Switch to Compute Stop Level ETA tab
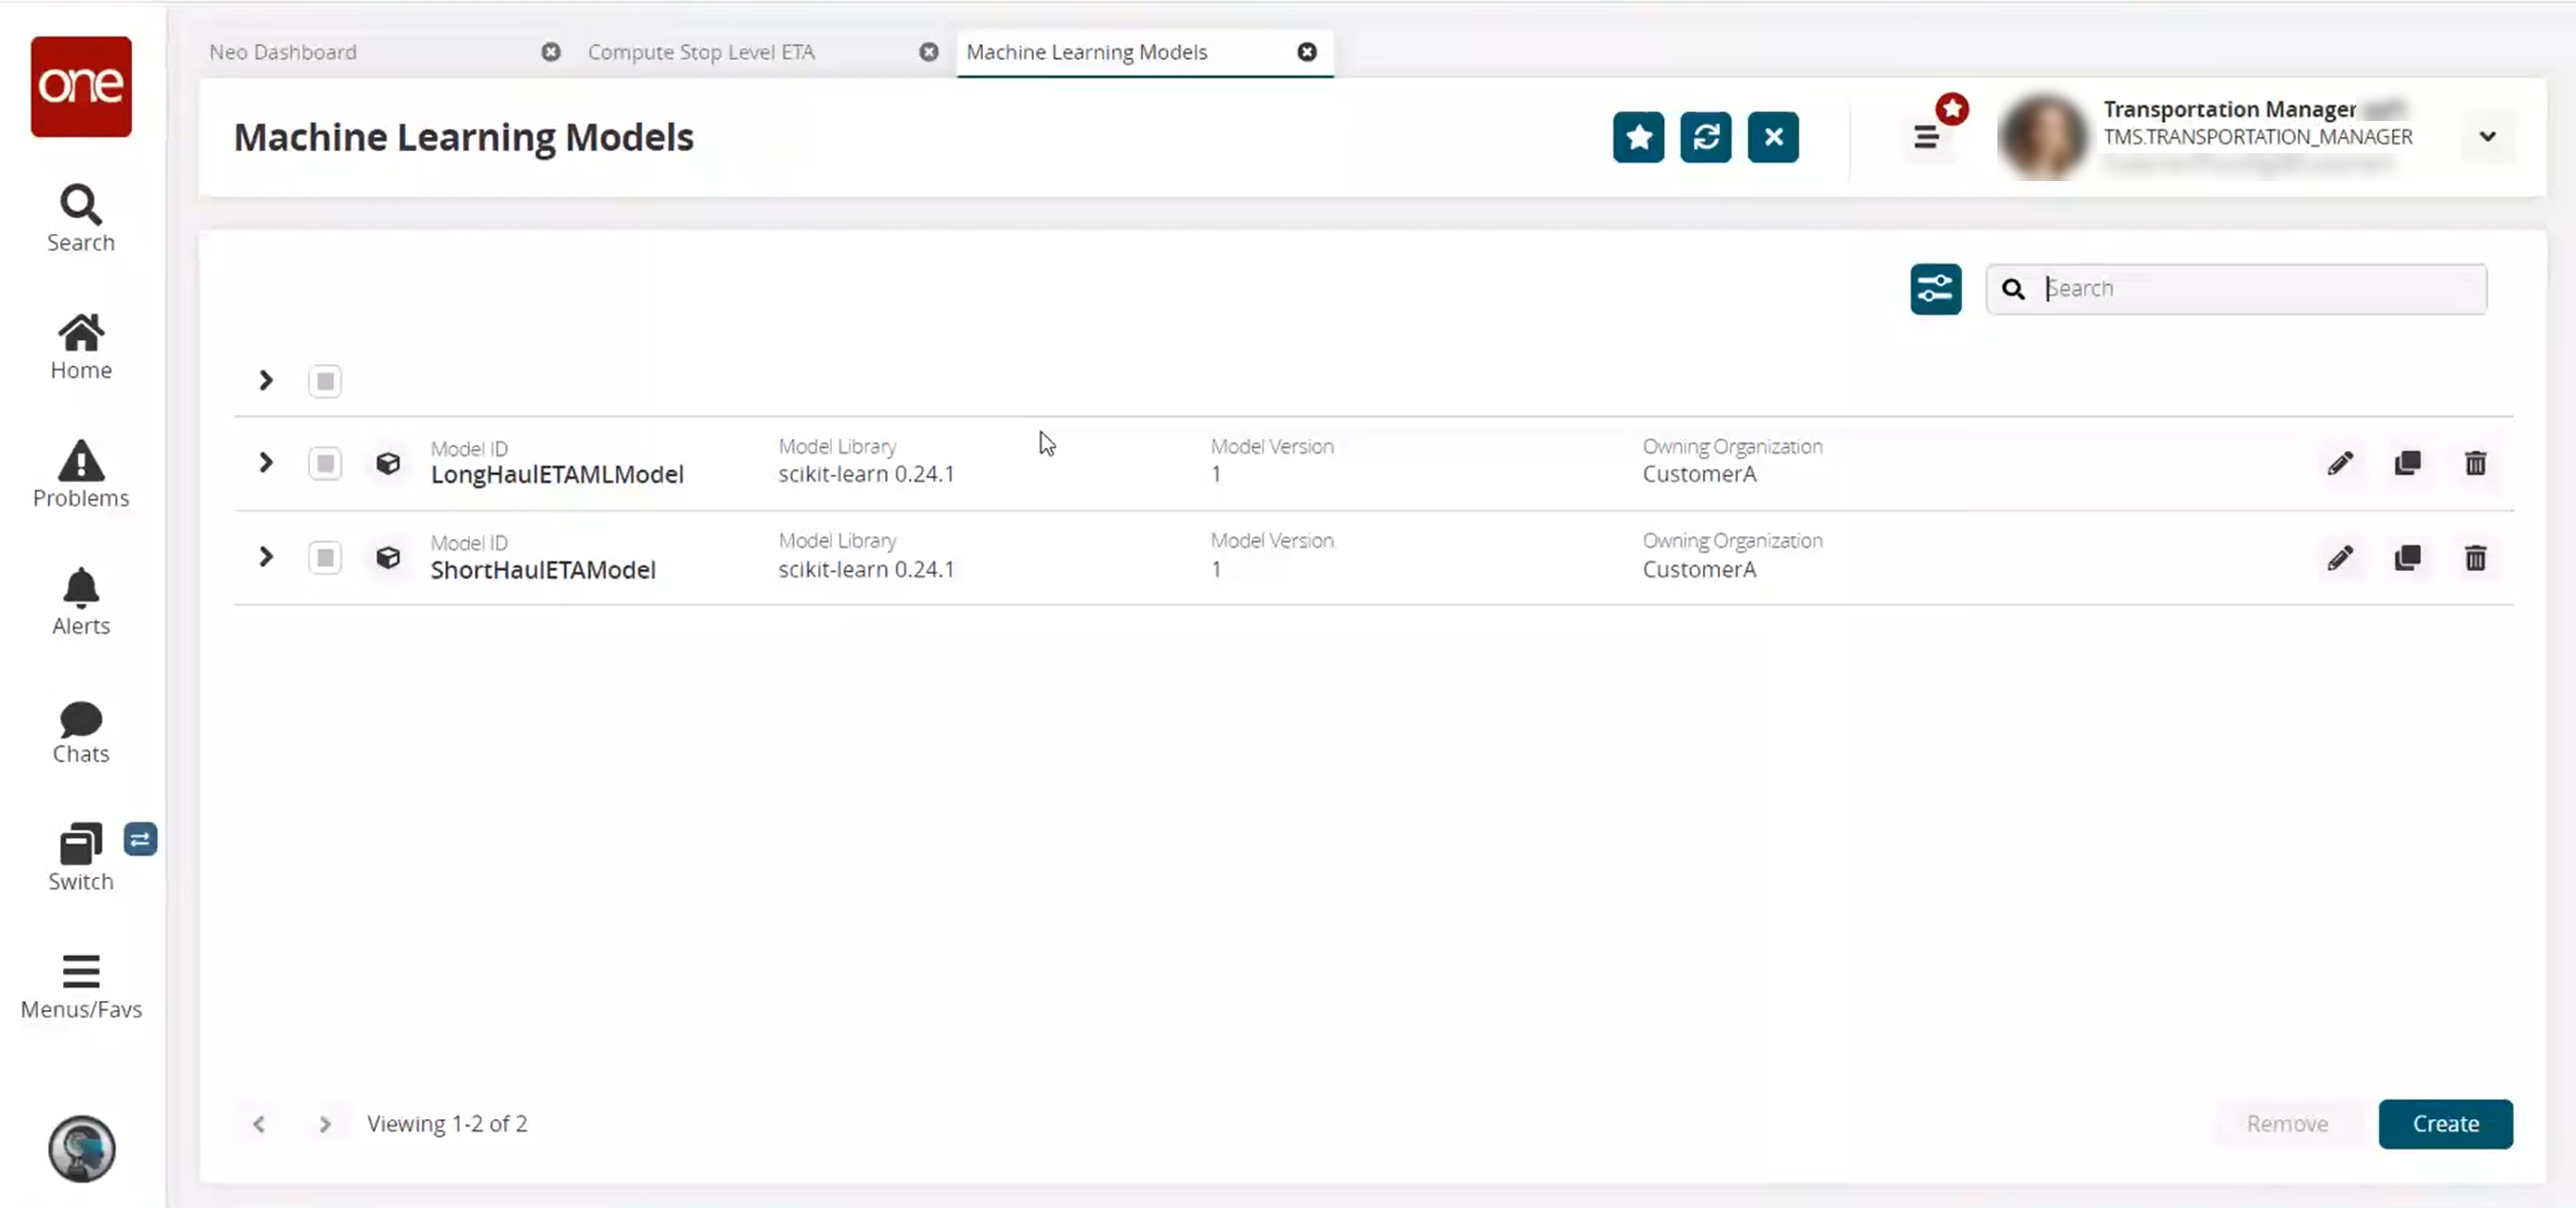 point(701,52)
